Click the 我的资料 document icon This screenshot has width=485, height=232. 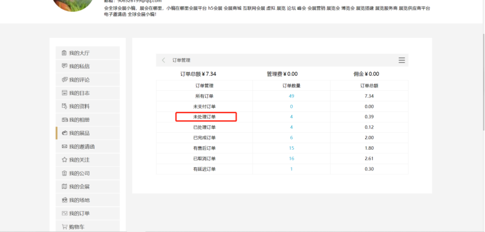click(64, 106)
